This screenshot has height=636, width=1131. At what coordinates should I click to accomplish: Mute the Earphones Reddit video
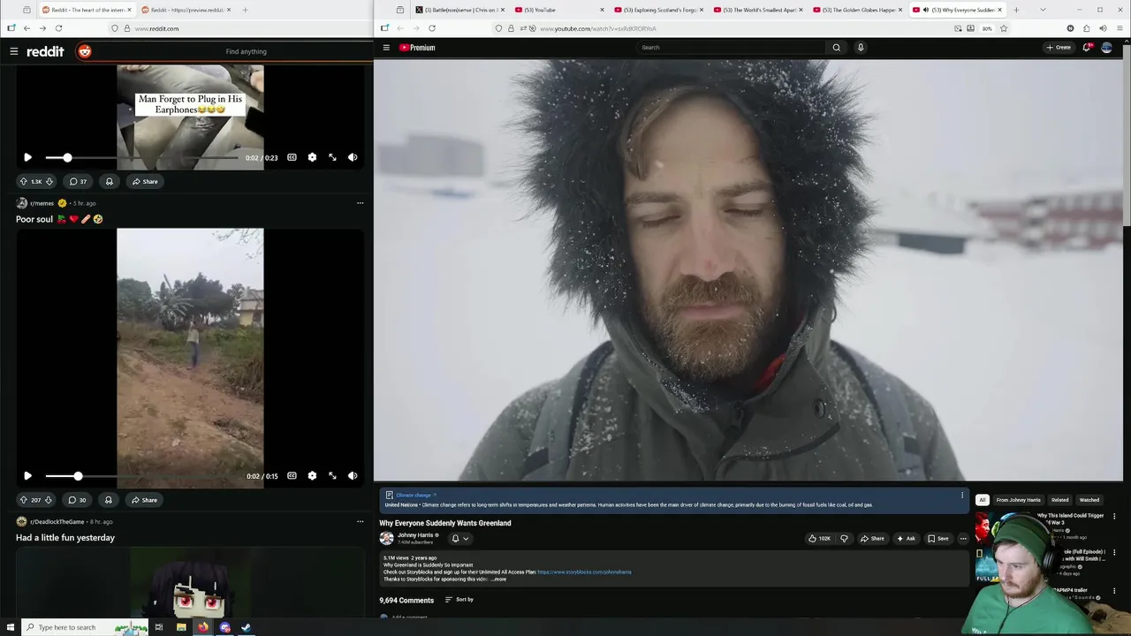(353, 157)
